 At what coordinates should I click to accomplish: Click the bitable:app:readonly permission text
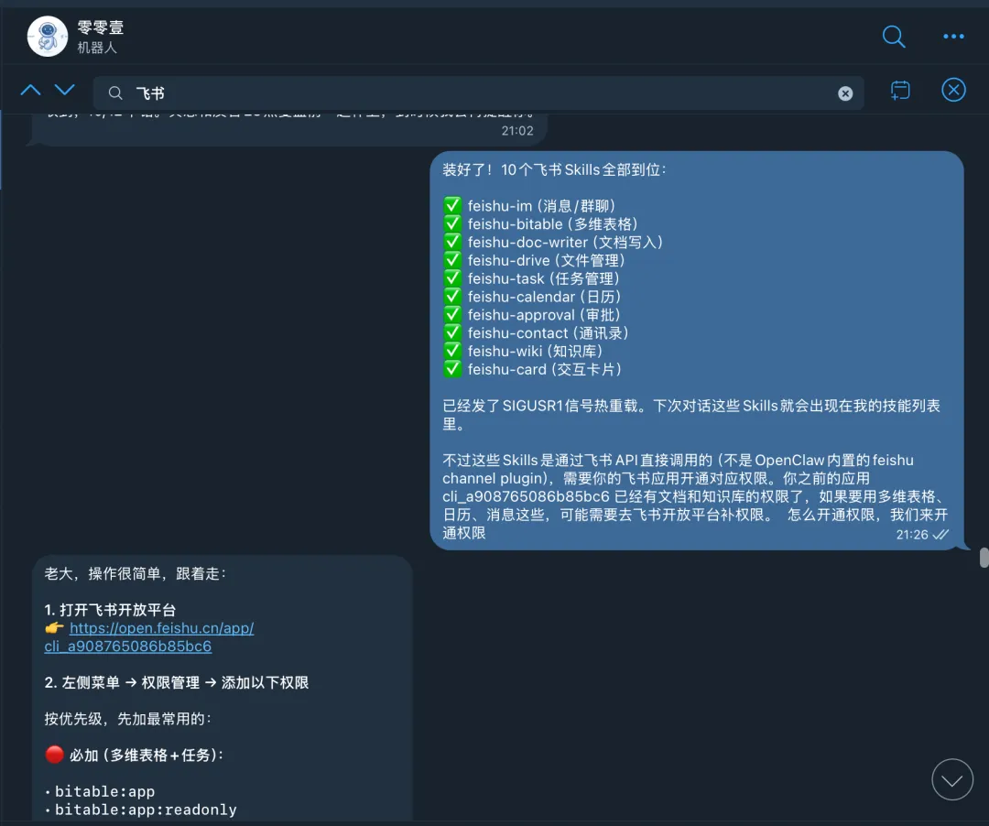146,810
